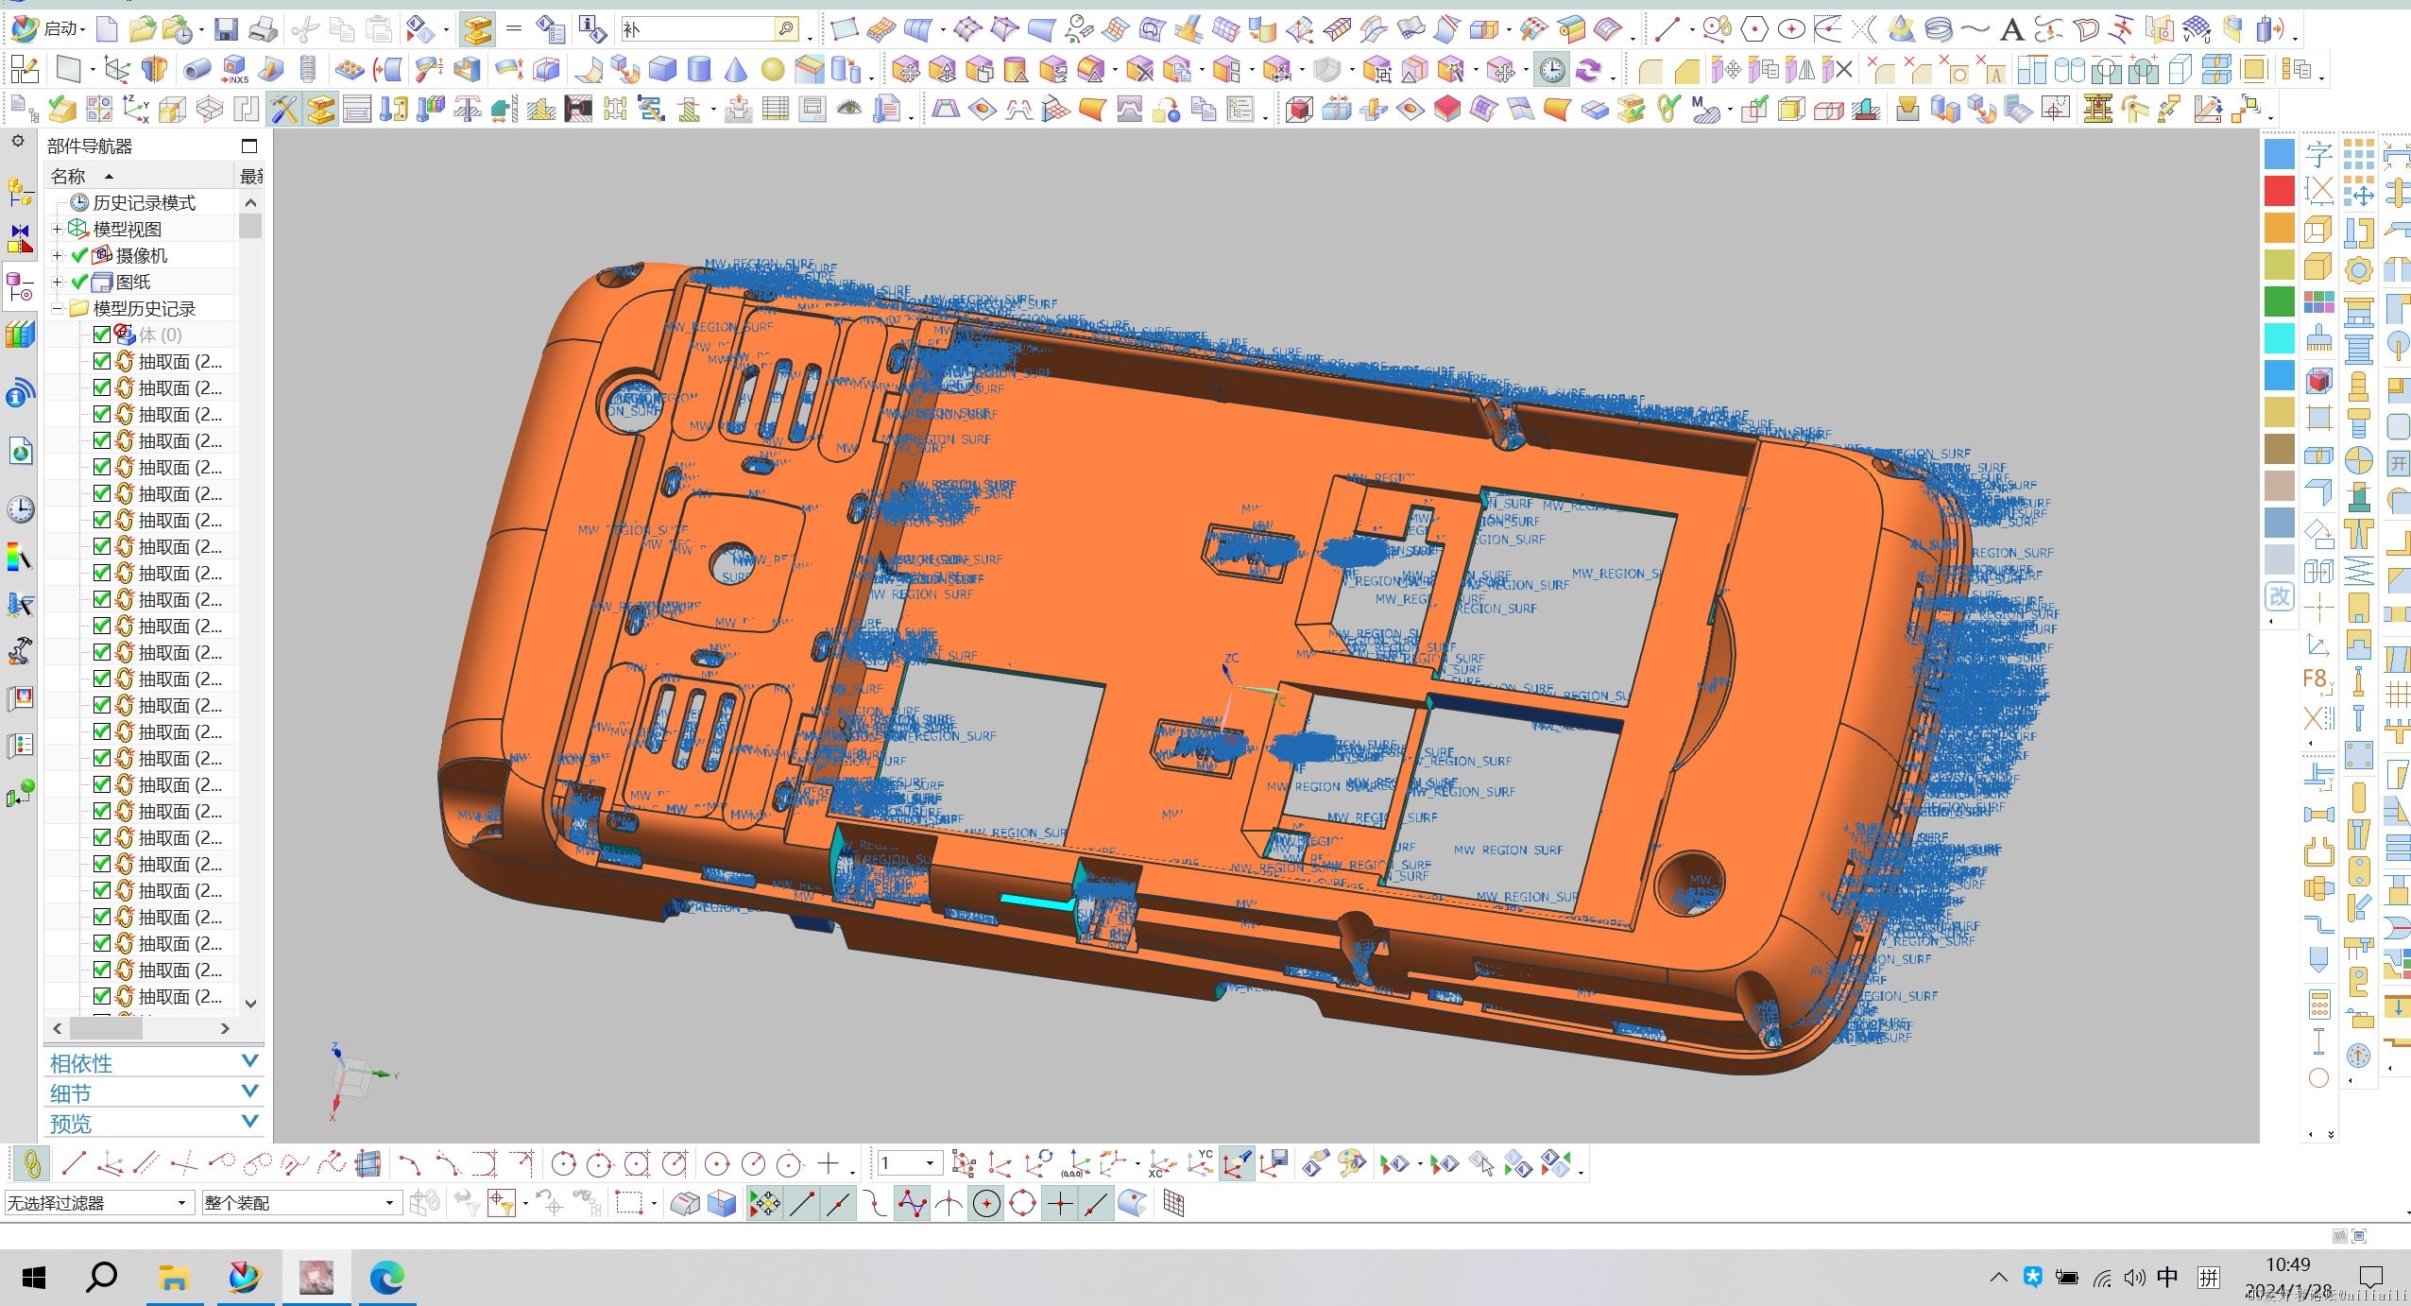Open Microsoft Edge from taskbar

coord(386,1279)
